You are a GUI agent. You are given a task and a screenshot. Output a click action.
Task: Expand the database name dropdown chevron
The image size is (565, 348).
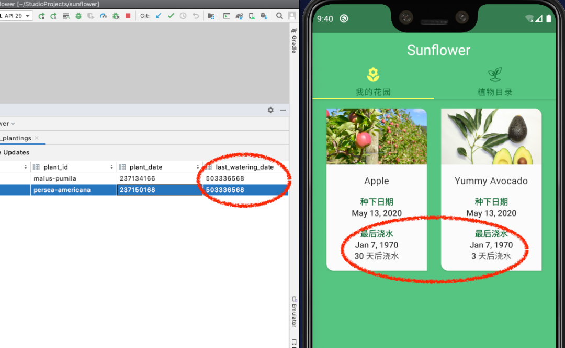pos(13,124)
